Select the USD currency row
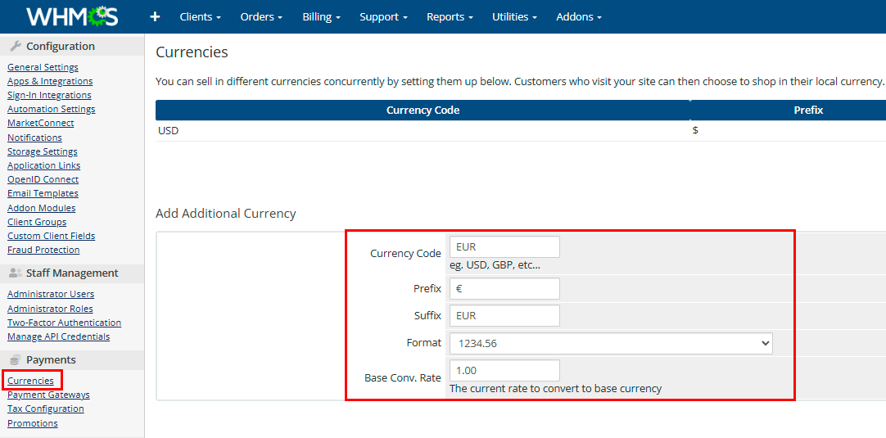 point(169,130)
